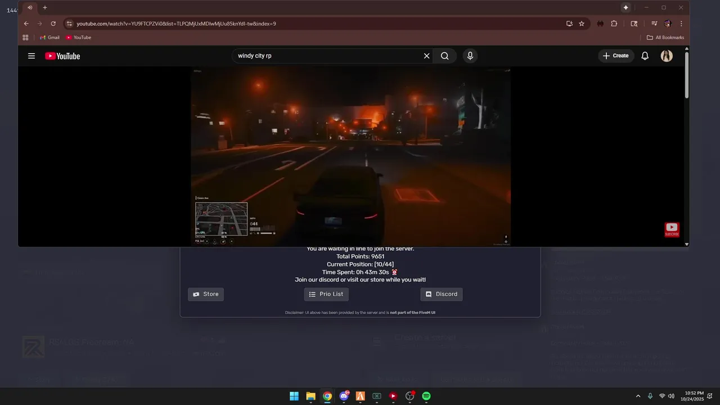Open the YouTube bookmark

click(78, 37)
